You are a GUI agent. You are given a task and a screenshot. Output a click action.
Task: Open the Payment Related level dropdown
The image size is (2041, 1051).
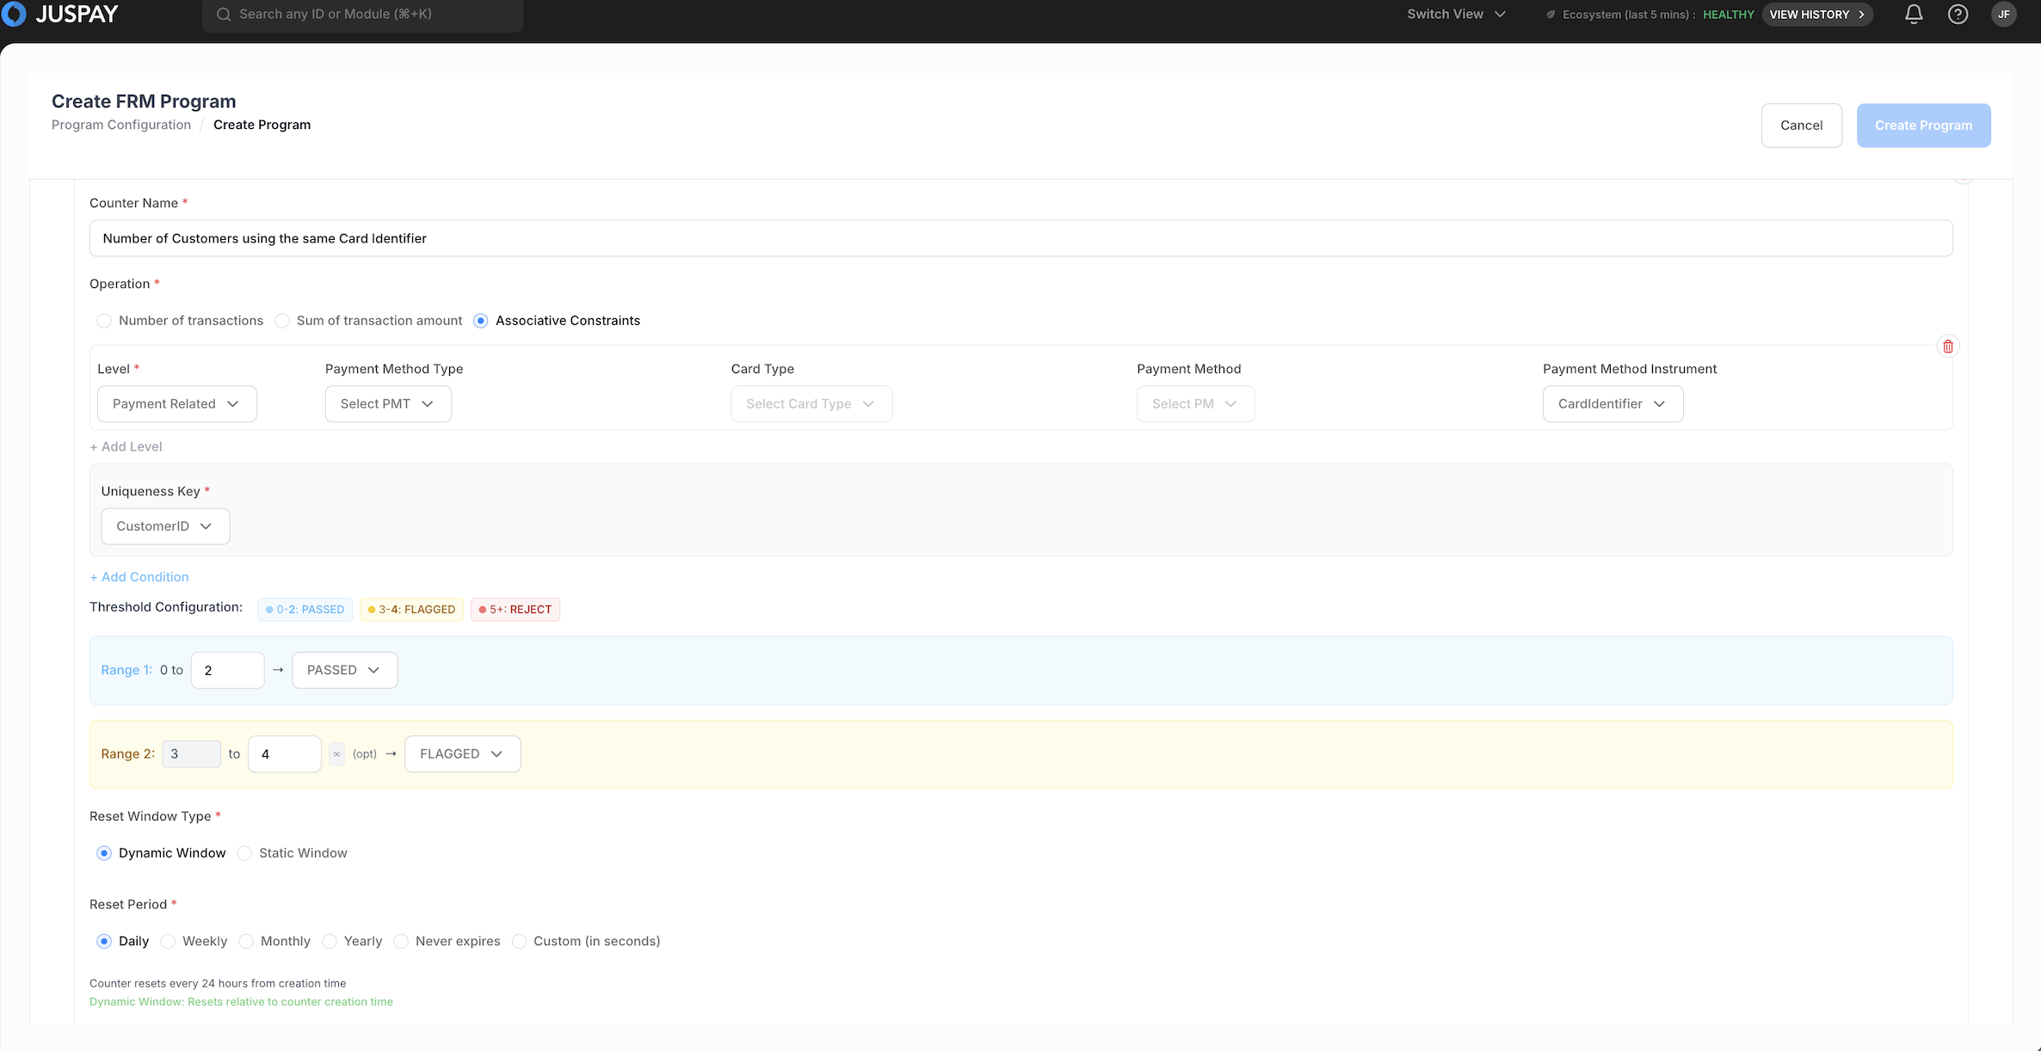pyautogui.click(x=177, y=404)
